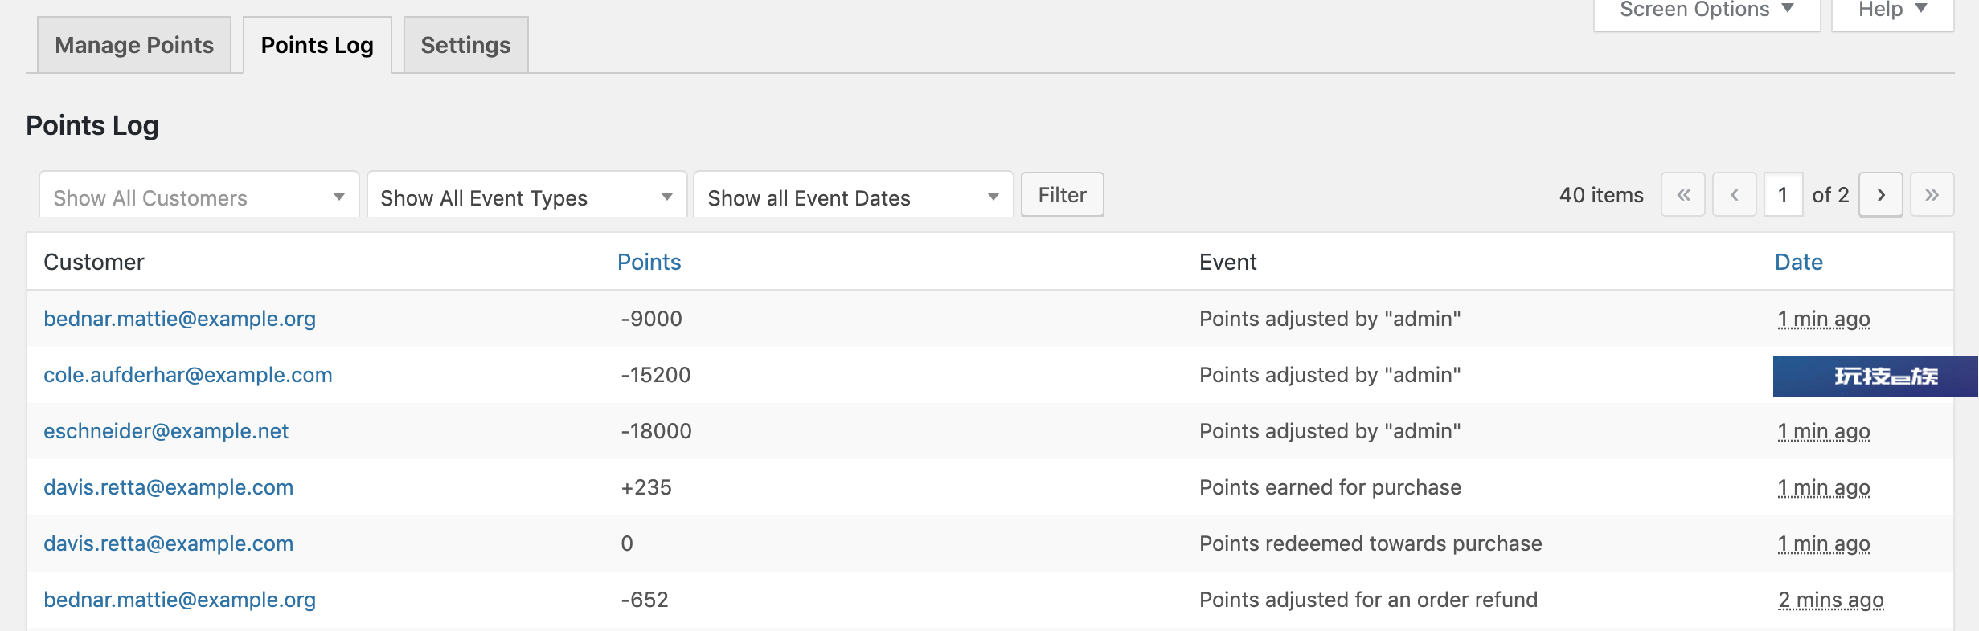Click 'Points adjusted by admin' in -18000 row
The height and width of the screenshot is (631, 1979).
tap(1330, 431)
